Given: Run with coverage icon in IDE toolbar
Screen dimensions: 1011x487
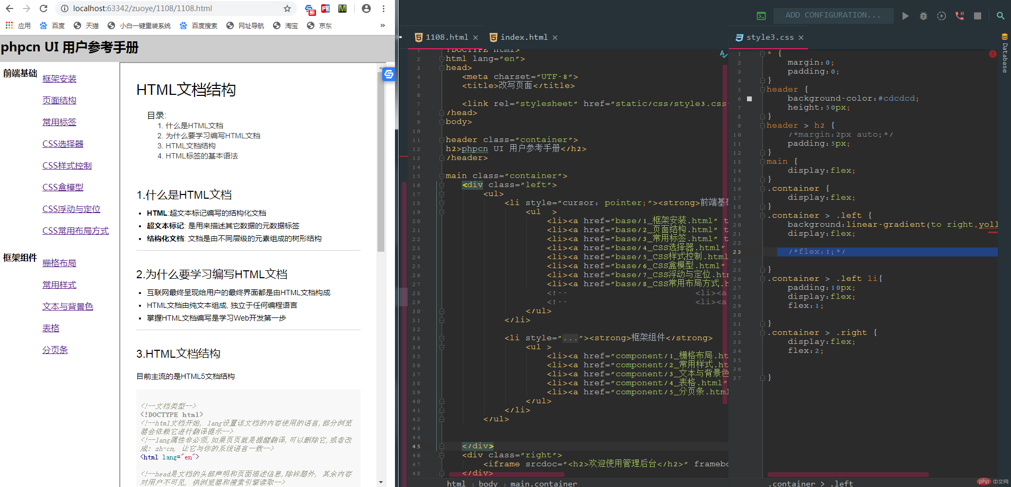Looking at the screenshot, I should [x=942, y=16].
